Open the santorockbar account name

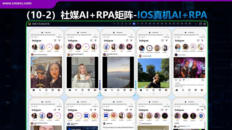pos(182,55)
